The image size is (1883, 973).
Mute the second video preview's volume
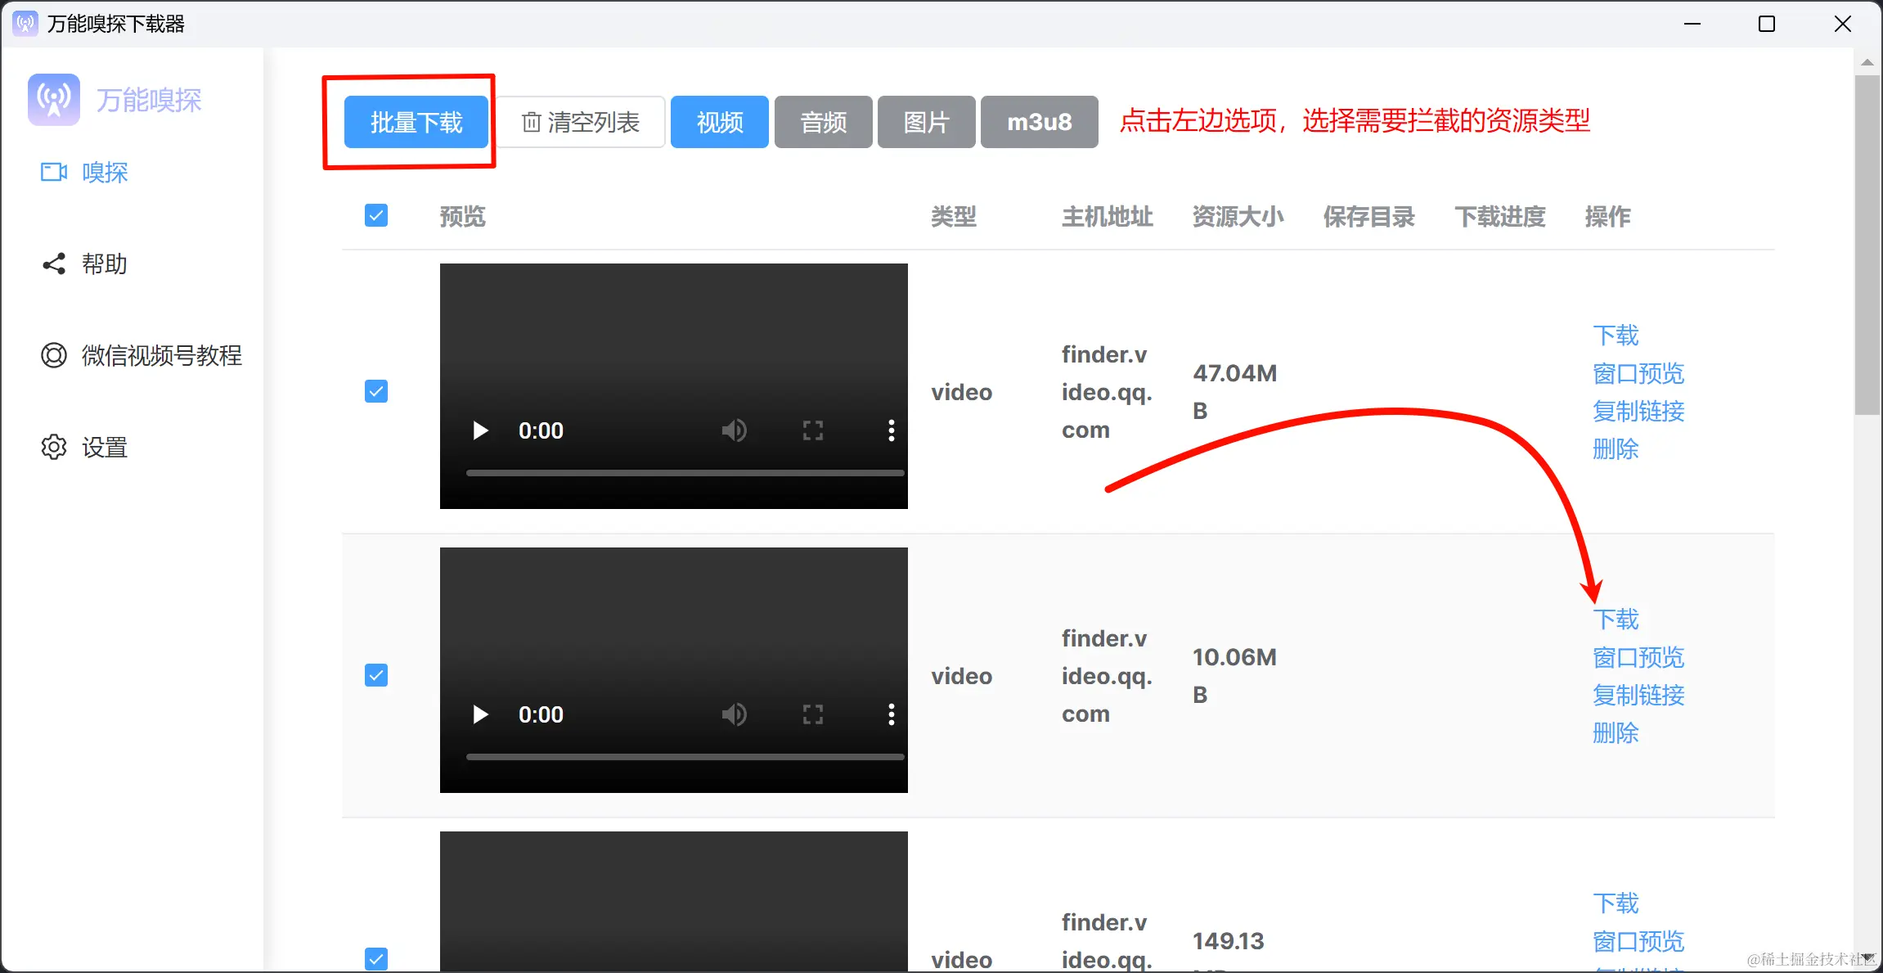coord(734,714)
